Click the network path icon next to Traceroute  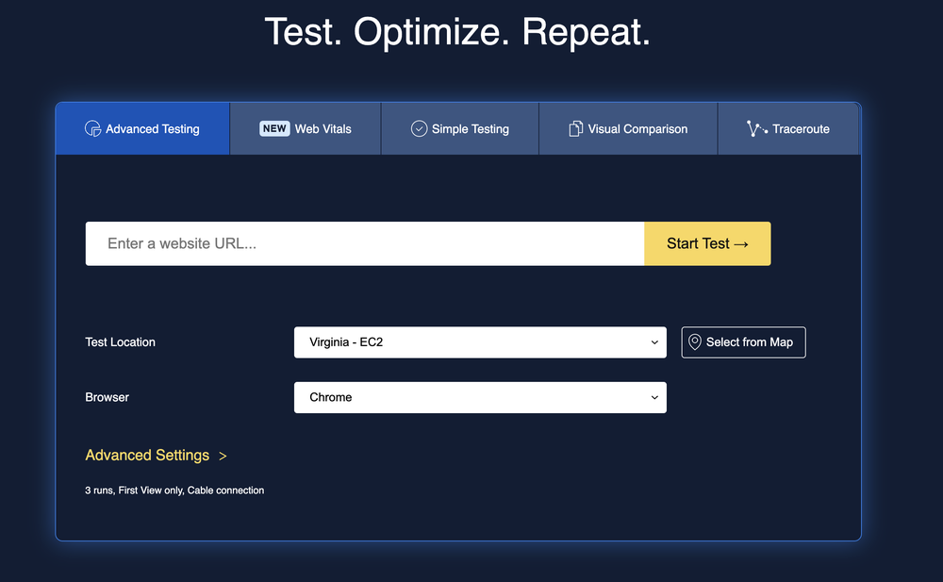755,128
